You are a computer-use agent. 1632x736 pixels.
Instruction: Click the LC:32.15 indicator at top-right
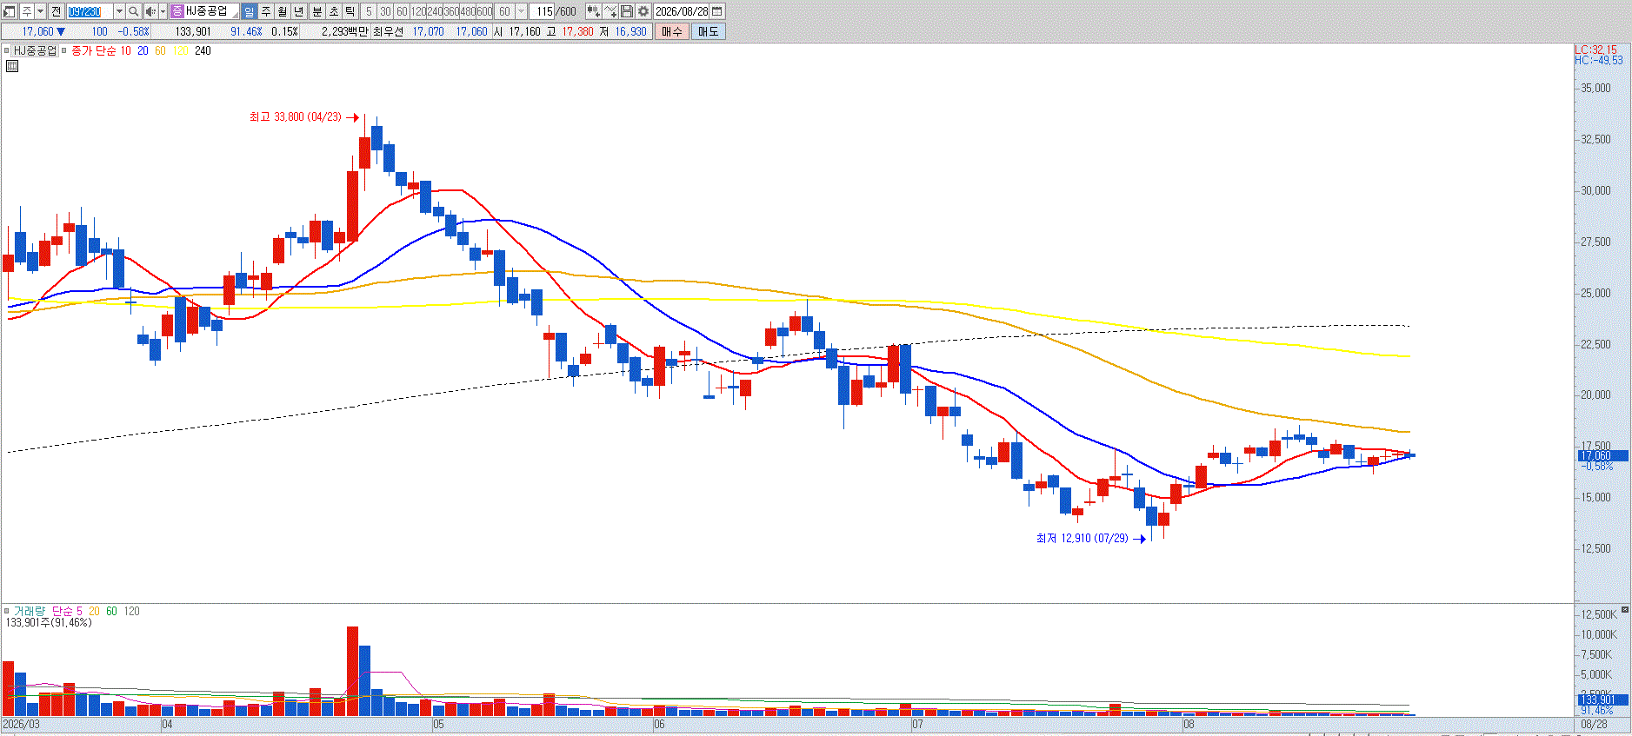click(1596, 50)
